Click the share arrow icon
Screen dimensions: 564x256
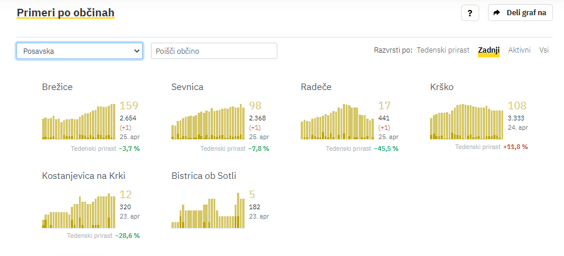pos(497,12)
